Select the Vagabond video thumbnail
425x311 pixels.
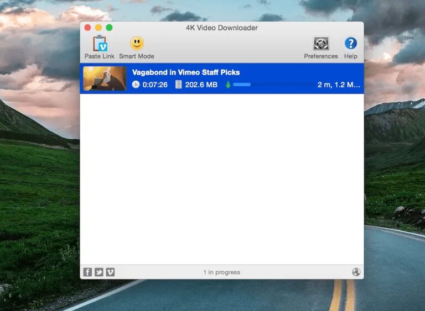(x=105, y=78)
